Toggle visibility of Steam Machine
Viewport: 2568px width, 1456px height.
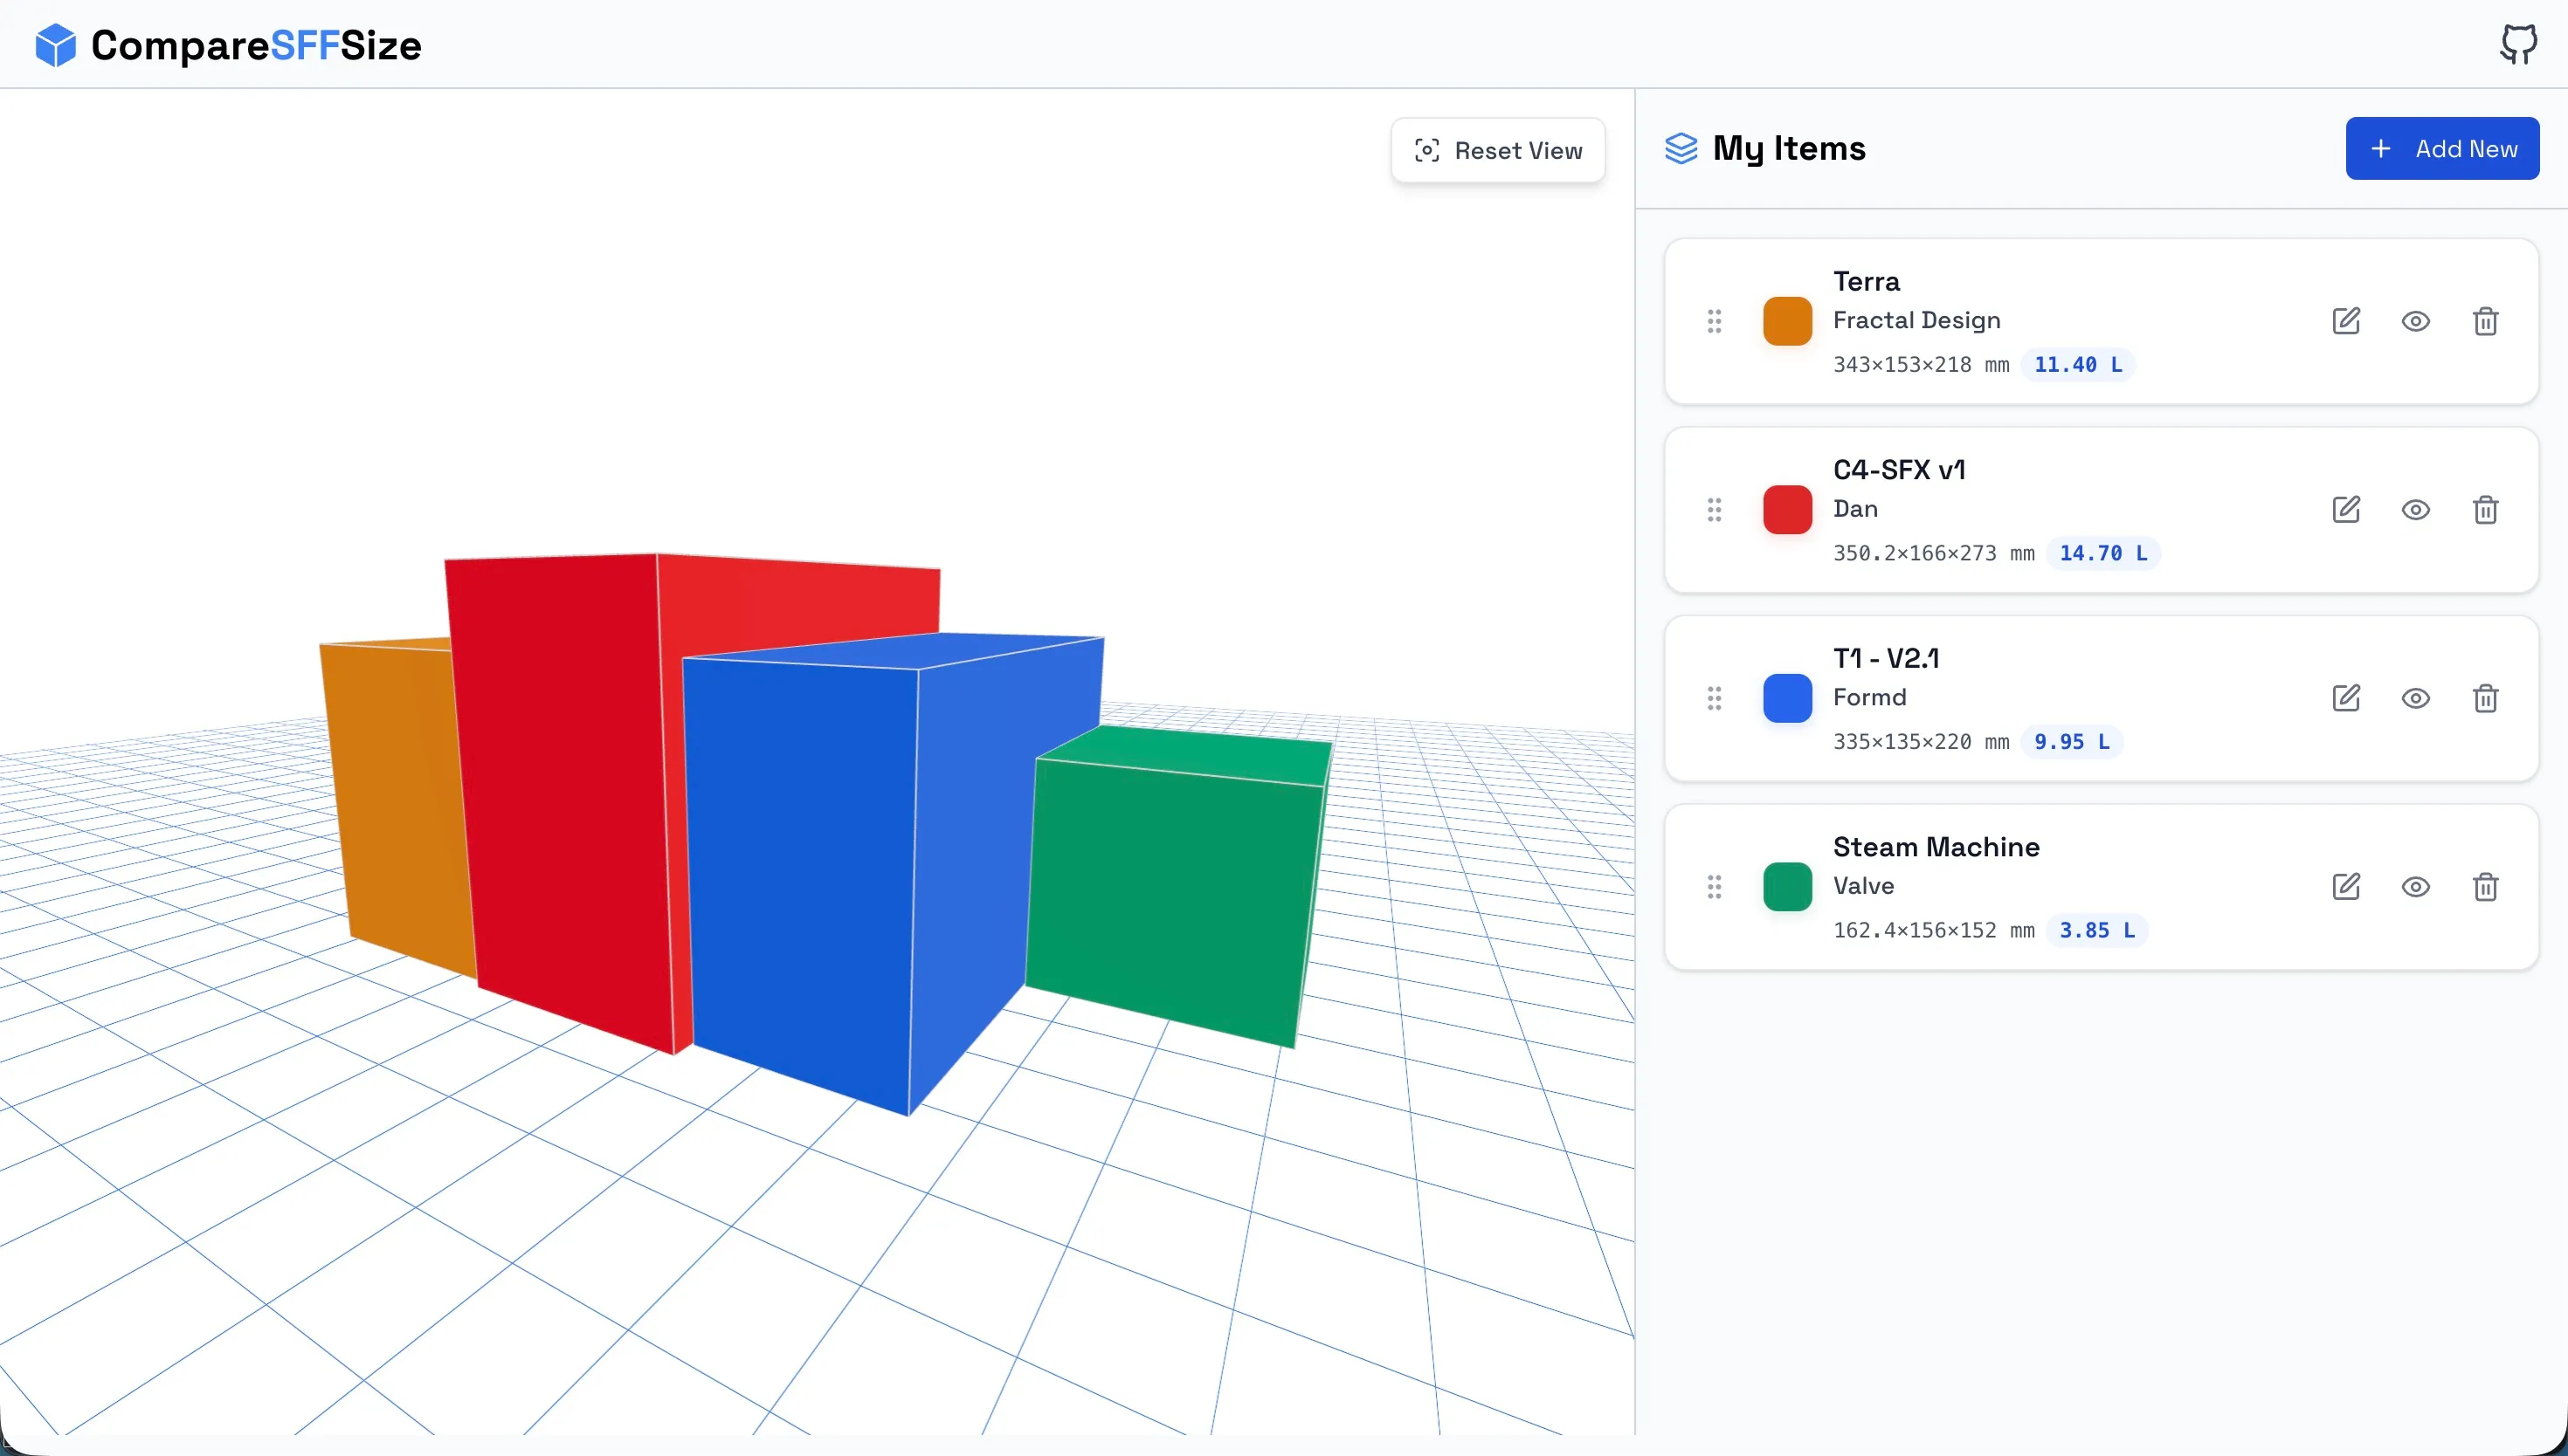[2415, 887]
